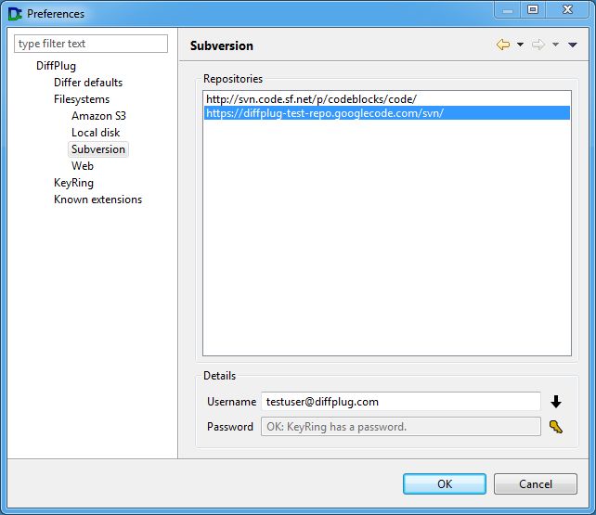Click the Username field with testuser@diffplug.com
This screenshot has width=596, height=515.
tap(401, 402)
